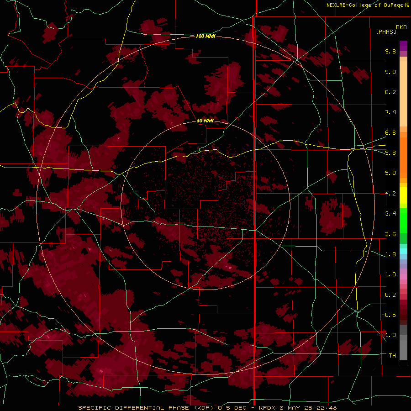Select the 7.4 scale value
The width and height of the screenshot is (411, 411).
pos(390,112)
